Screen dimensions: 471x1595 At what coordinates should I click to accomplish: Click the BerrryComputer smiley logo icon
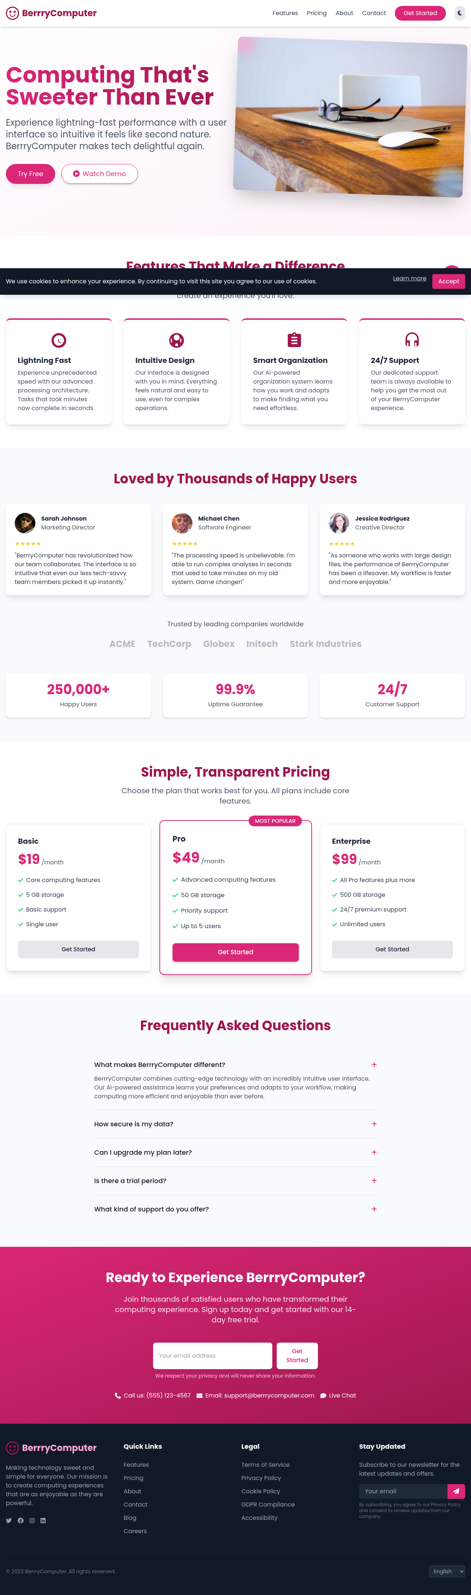pos(13,13)
